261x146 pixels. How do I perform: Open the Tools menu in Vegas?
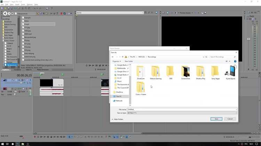pos(23,5)
